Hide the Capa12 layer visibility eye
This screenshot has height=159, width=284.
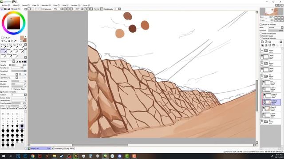tap(264, 101)
